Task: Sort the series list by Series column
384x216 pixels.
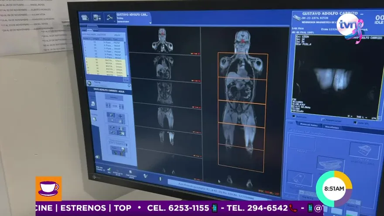Action: 86,39
